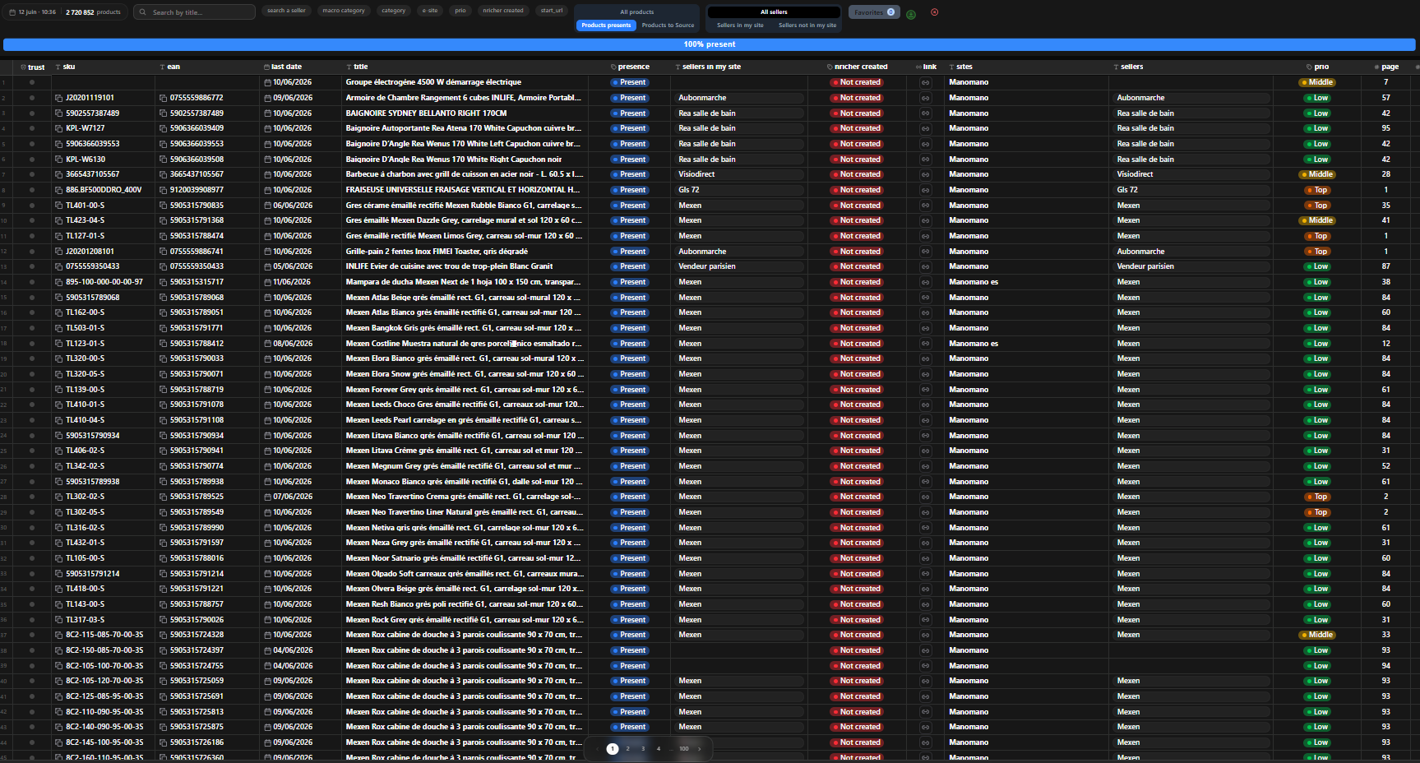1420x763 pixels.
Task: Toggle trust dot for SKU J20201119101 row
Action: (x=32, y=98)
